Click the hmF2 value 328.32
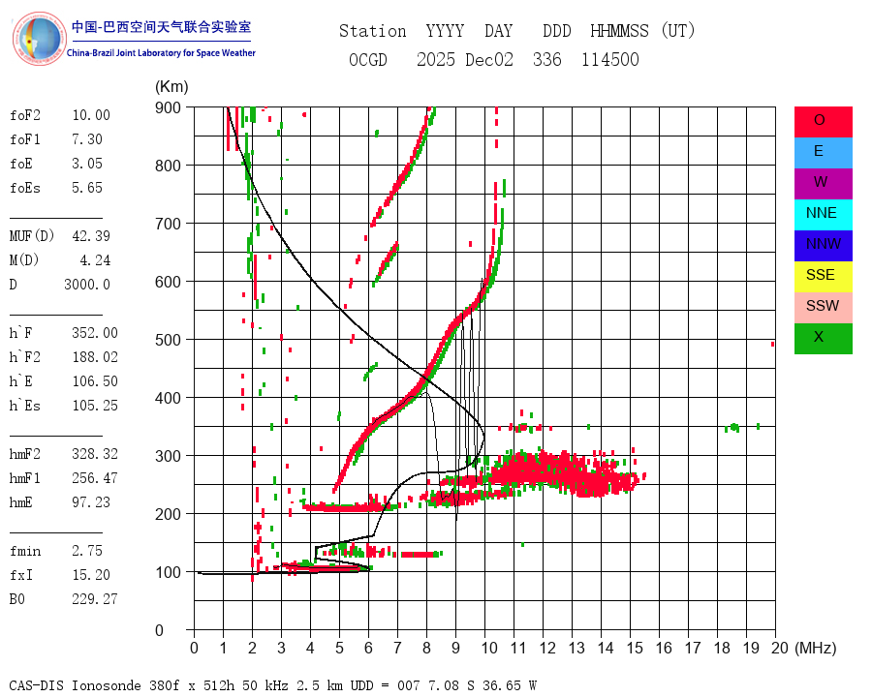 pyautogui.click(x=95, y=454)
